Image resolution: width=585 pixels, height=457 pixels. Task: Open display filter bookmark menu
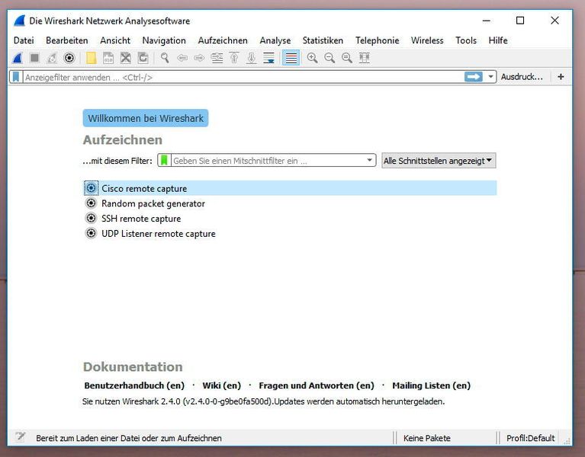16,77
